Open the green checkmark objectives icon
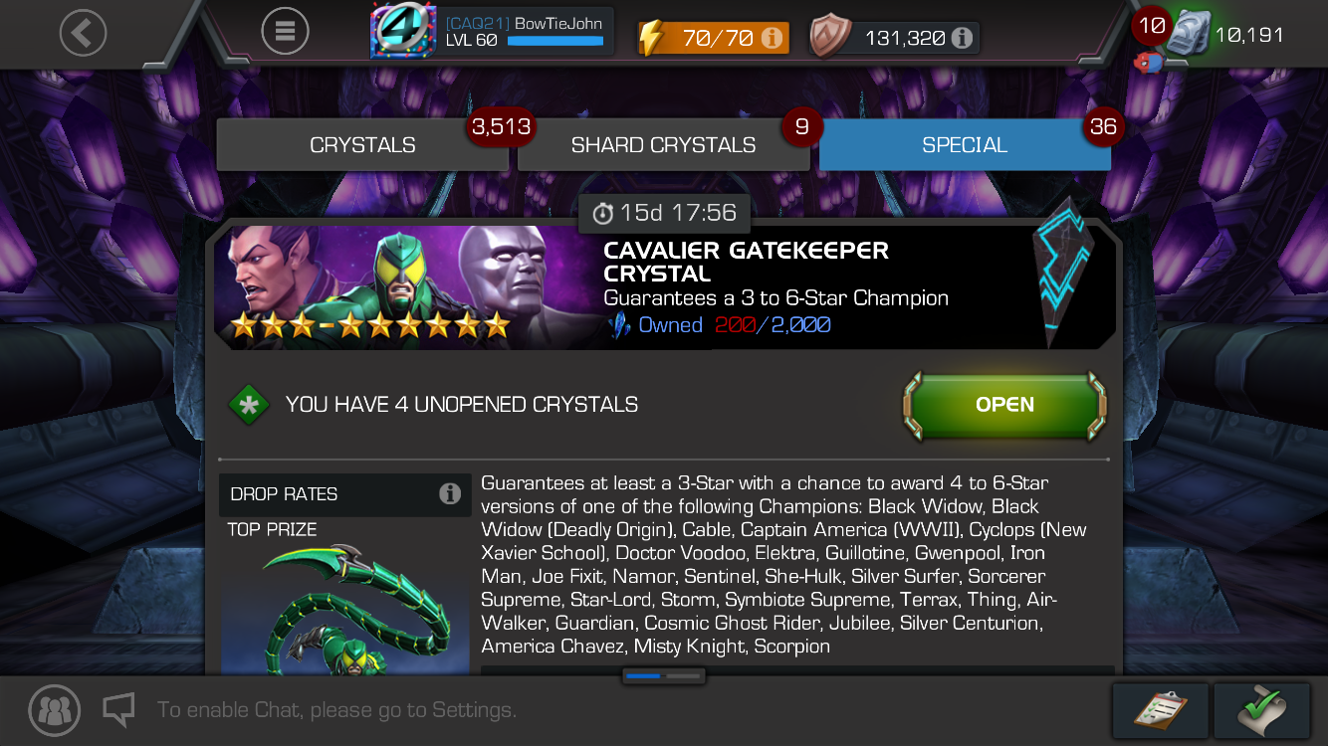 point(1262,710)
